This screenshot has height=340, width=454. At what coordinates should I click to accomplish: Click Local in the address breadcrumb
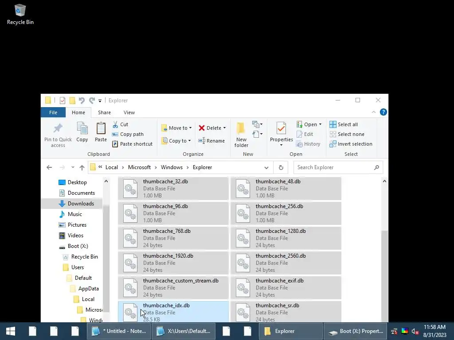pos(111,167)
